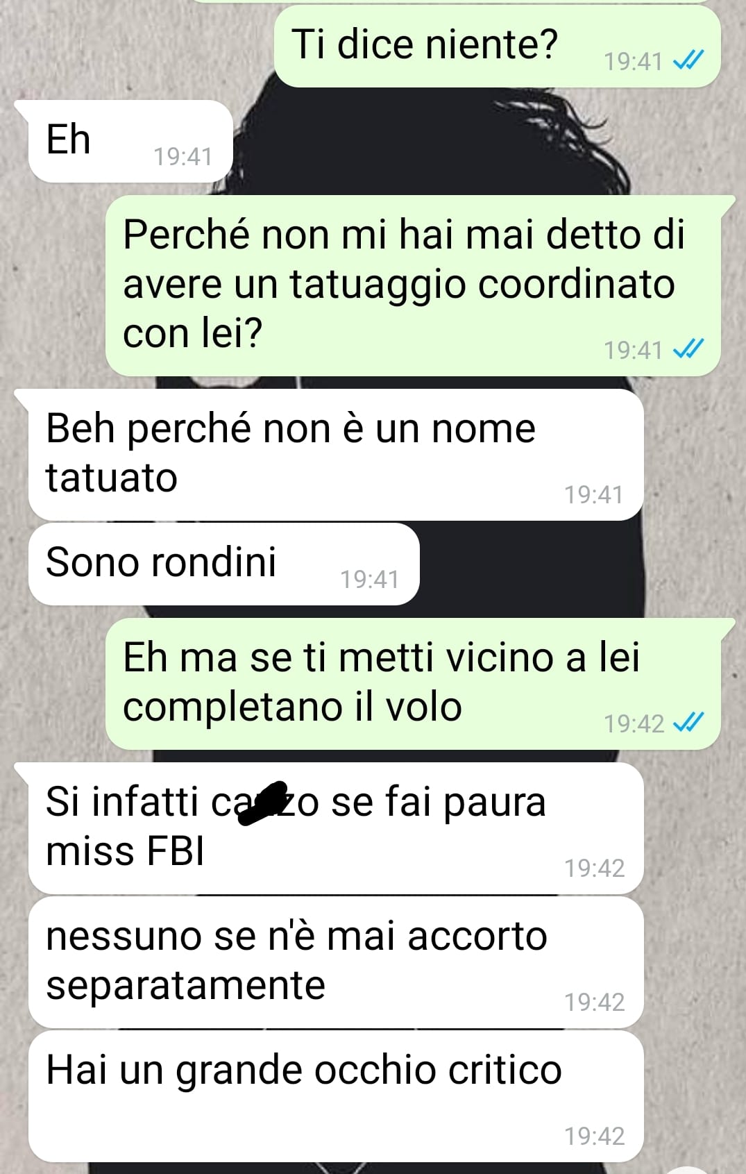The image size is (746, 1174).
Task: Tap the 19:41 timestamp on 'nome tatuato' message
Action: click(x=593, y=494)
